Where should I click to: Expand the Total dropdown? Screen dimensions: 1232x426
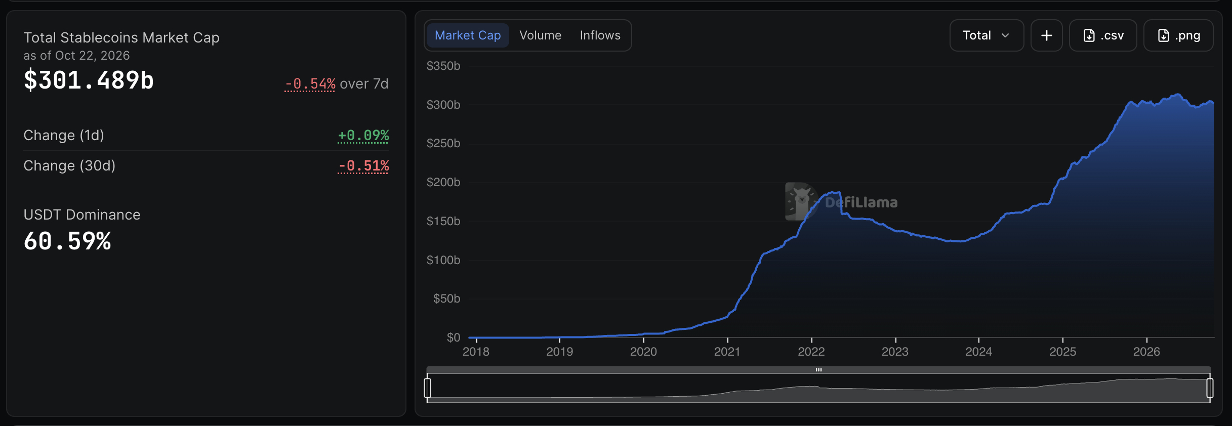(987, 35)
